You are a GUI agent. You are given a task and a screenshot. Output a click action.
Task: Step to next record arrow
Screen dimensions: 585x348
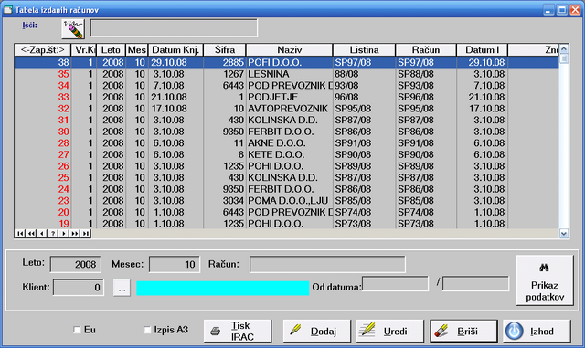pos(64,234)
